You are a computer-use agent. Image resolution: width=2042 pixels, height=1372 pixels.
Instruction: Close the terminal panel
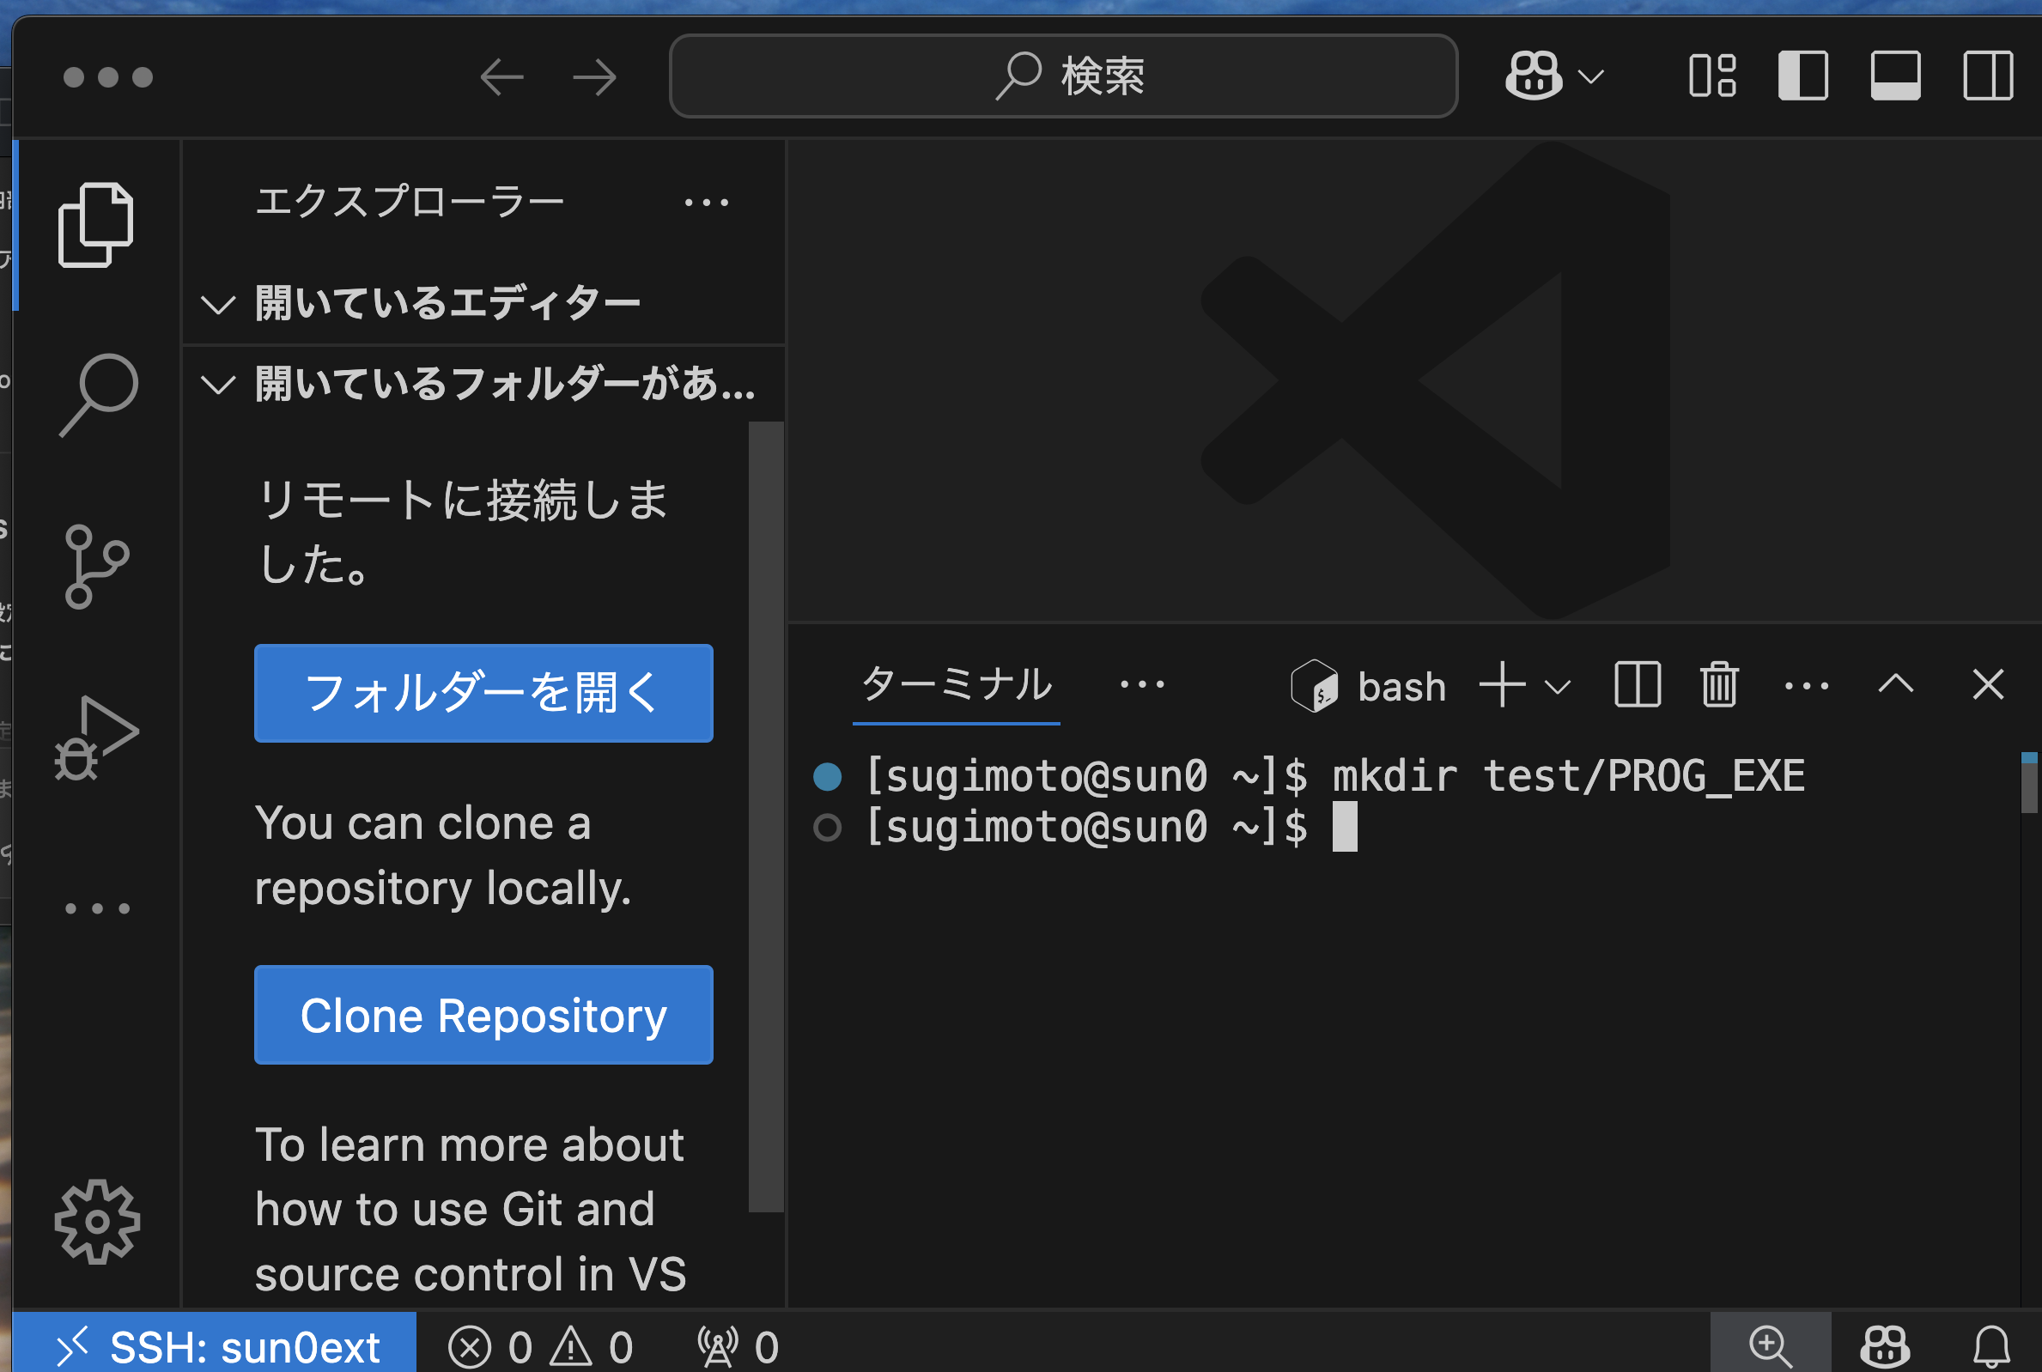(1989, 684)
